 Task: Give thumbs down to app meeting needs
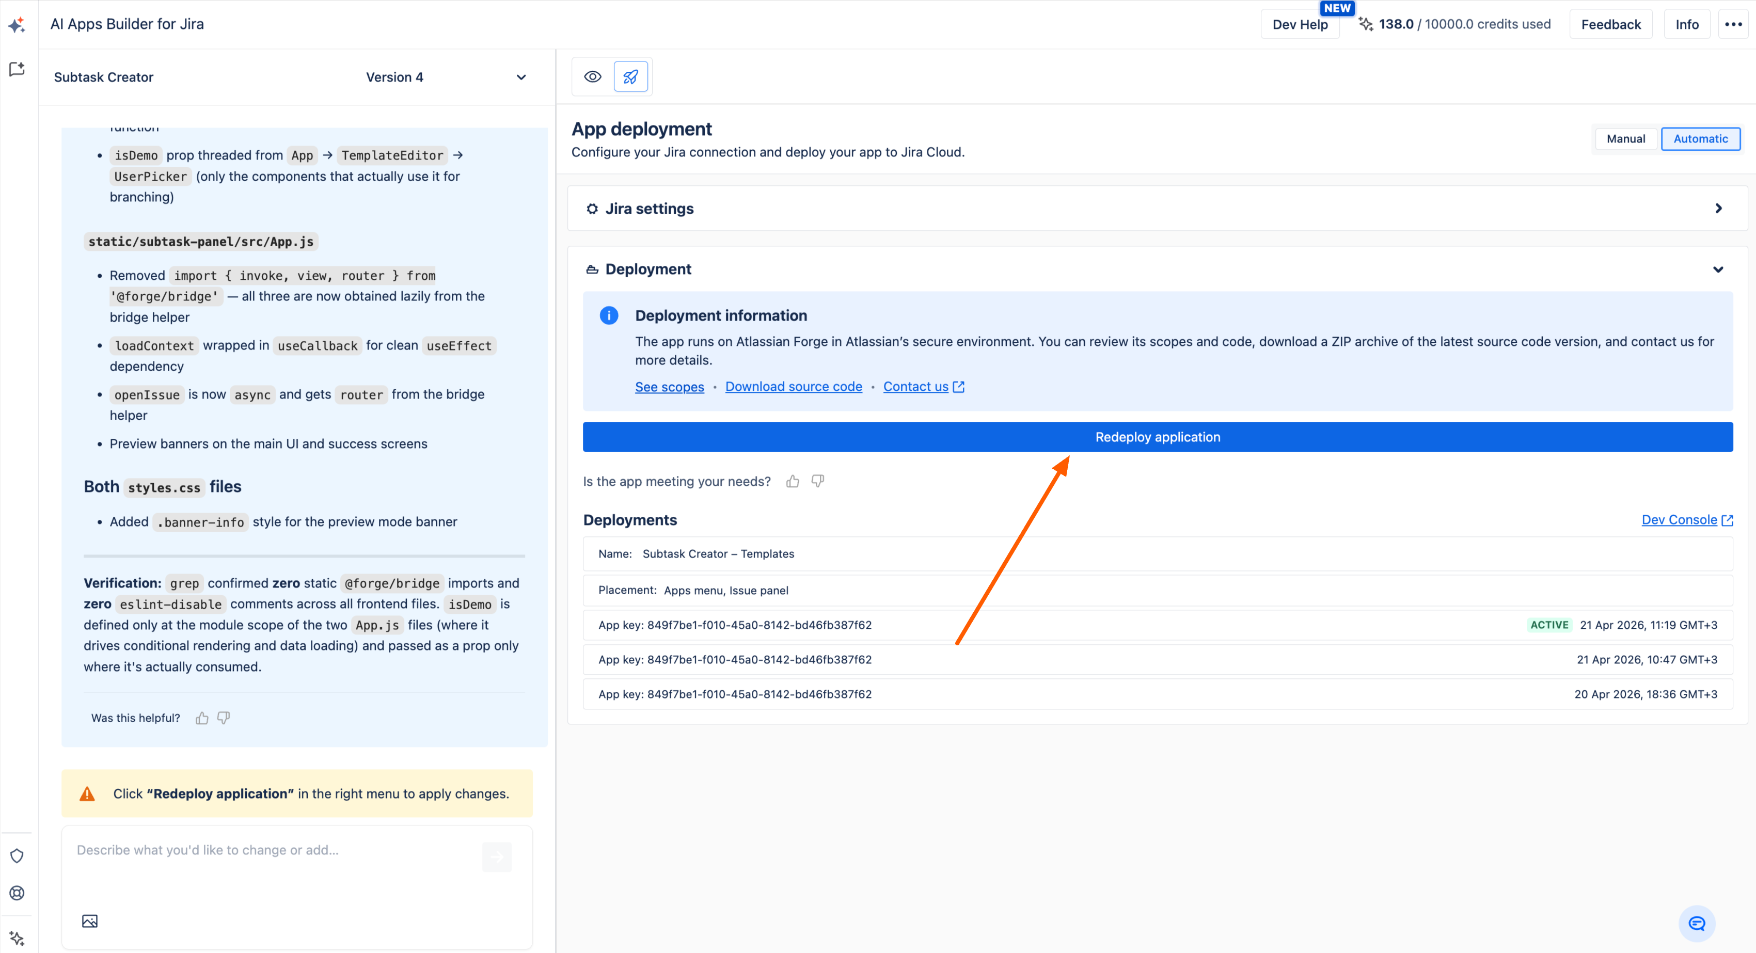pos(818,482)
